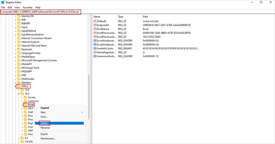
Task: Click the EndpointId string value icon
Action: pos(95,25)
